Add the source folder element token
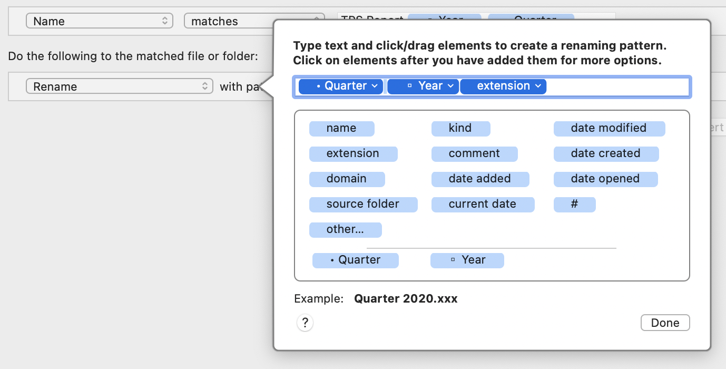 pyautogui.click(x=363, y=204)
